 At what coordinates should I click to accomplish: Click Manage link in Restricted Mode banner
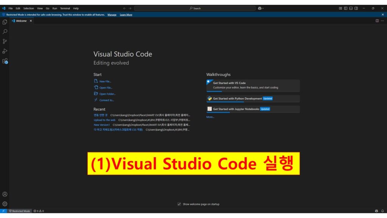[112, 15]
